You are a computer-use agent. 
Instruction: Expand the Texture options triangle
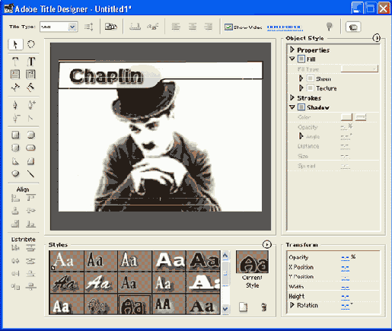pos(301,88)
